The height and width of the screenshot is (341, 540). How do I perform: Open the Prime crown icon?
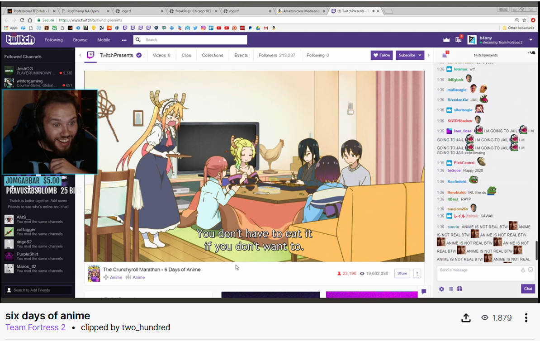coord(446,40)
